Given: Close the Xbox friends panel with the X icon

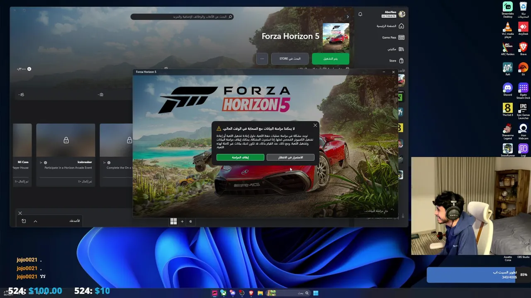Looking at the screenshot, I should tap(20, 213).
